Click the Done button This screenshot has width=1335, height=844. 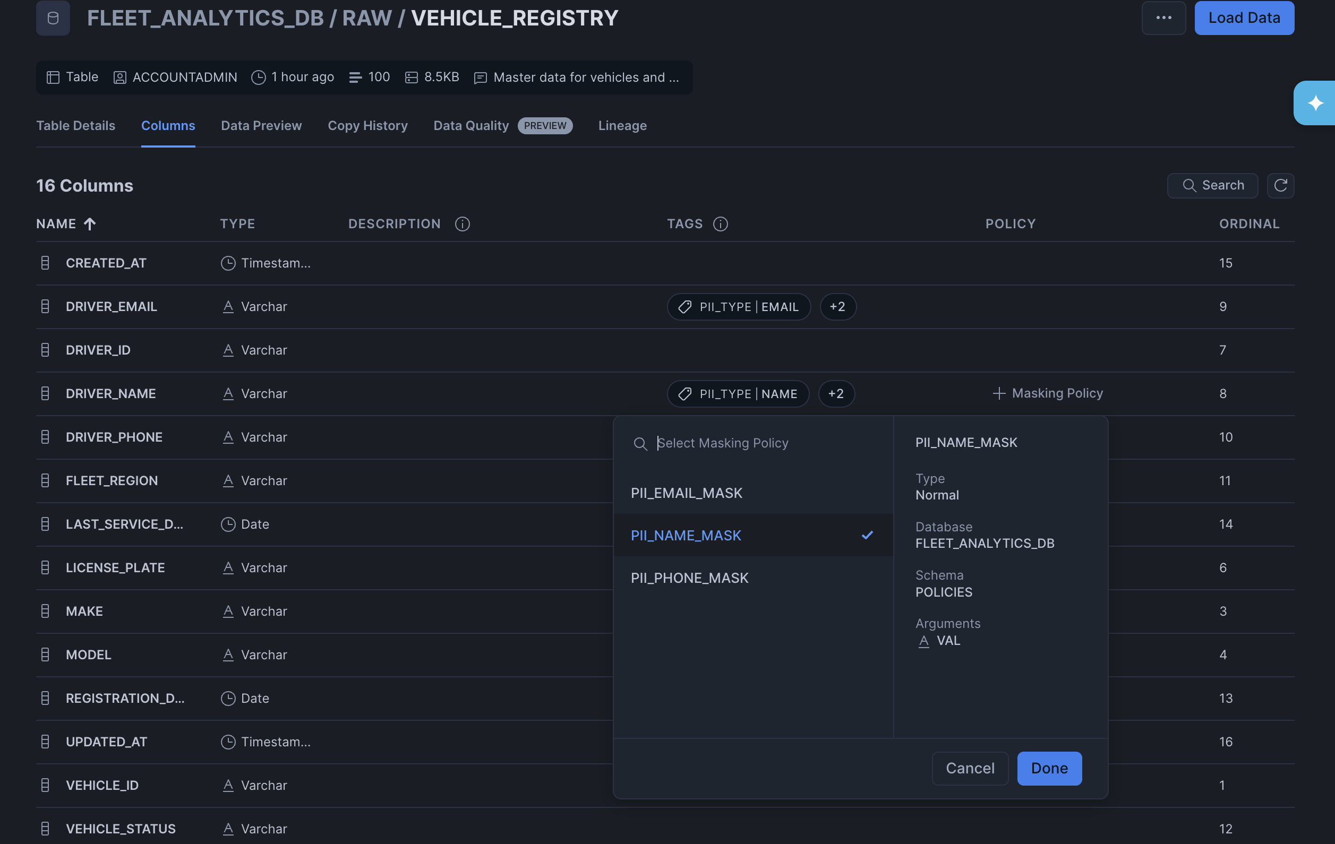point(1048,768)
